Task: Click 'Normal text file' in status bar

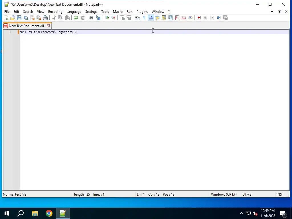Action: click(x=15, y=194)
